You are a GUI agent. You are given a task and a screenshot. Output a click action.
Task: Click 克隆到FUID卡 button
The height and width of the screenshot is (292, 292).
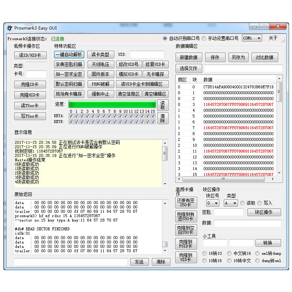[x=186, y=244]
